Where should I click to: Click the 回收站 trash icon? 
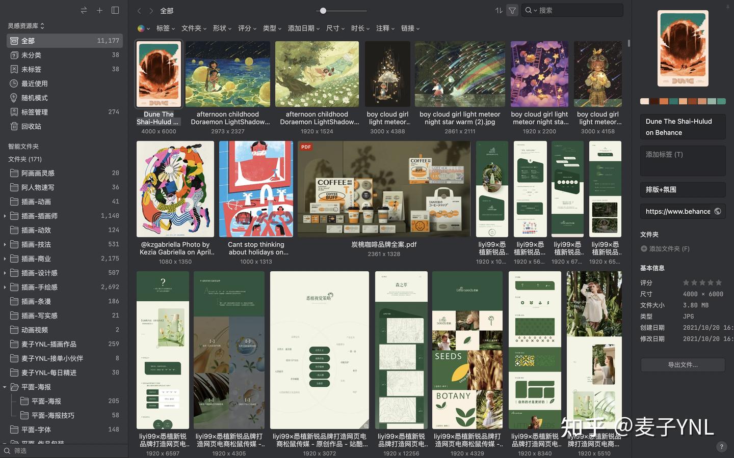pyautogui.click(x=14, y=126)
